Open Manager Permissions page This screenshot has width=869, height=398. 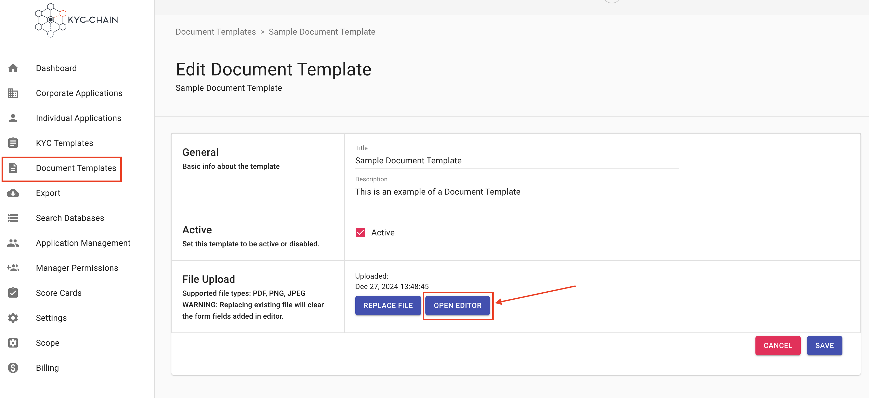[77, 268]
